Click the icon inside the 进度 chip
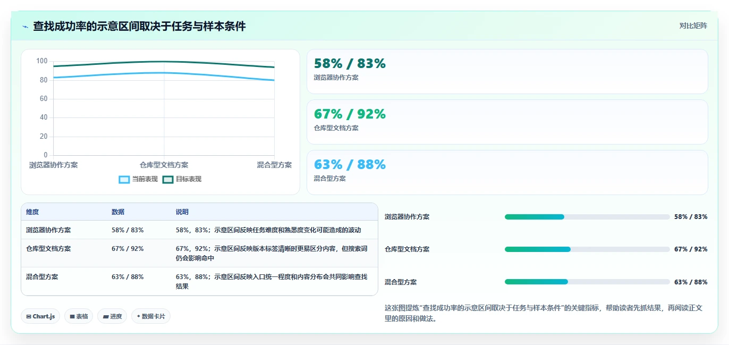This screenshot has height=345, width=729. point(106,316)
